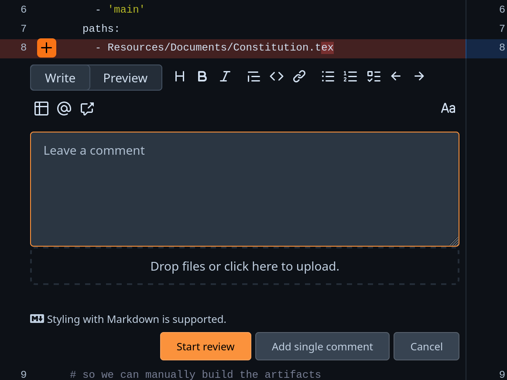
Task: Focus the Leave a comment field
Action: click(x=244, y=189)
